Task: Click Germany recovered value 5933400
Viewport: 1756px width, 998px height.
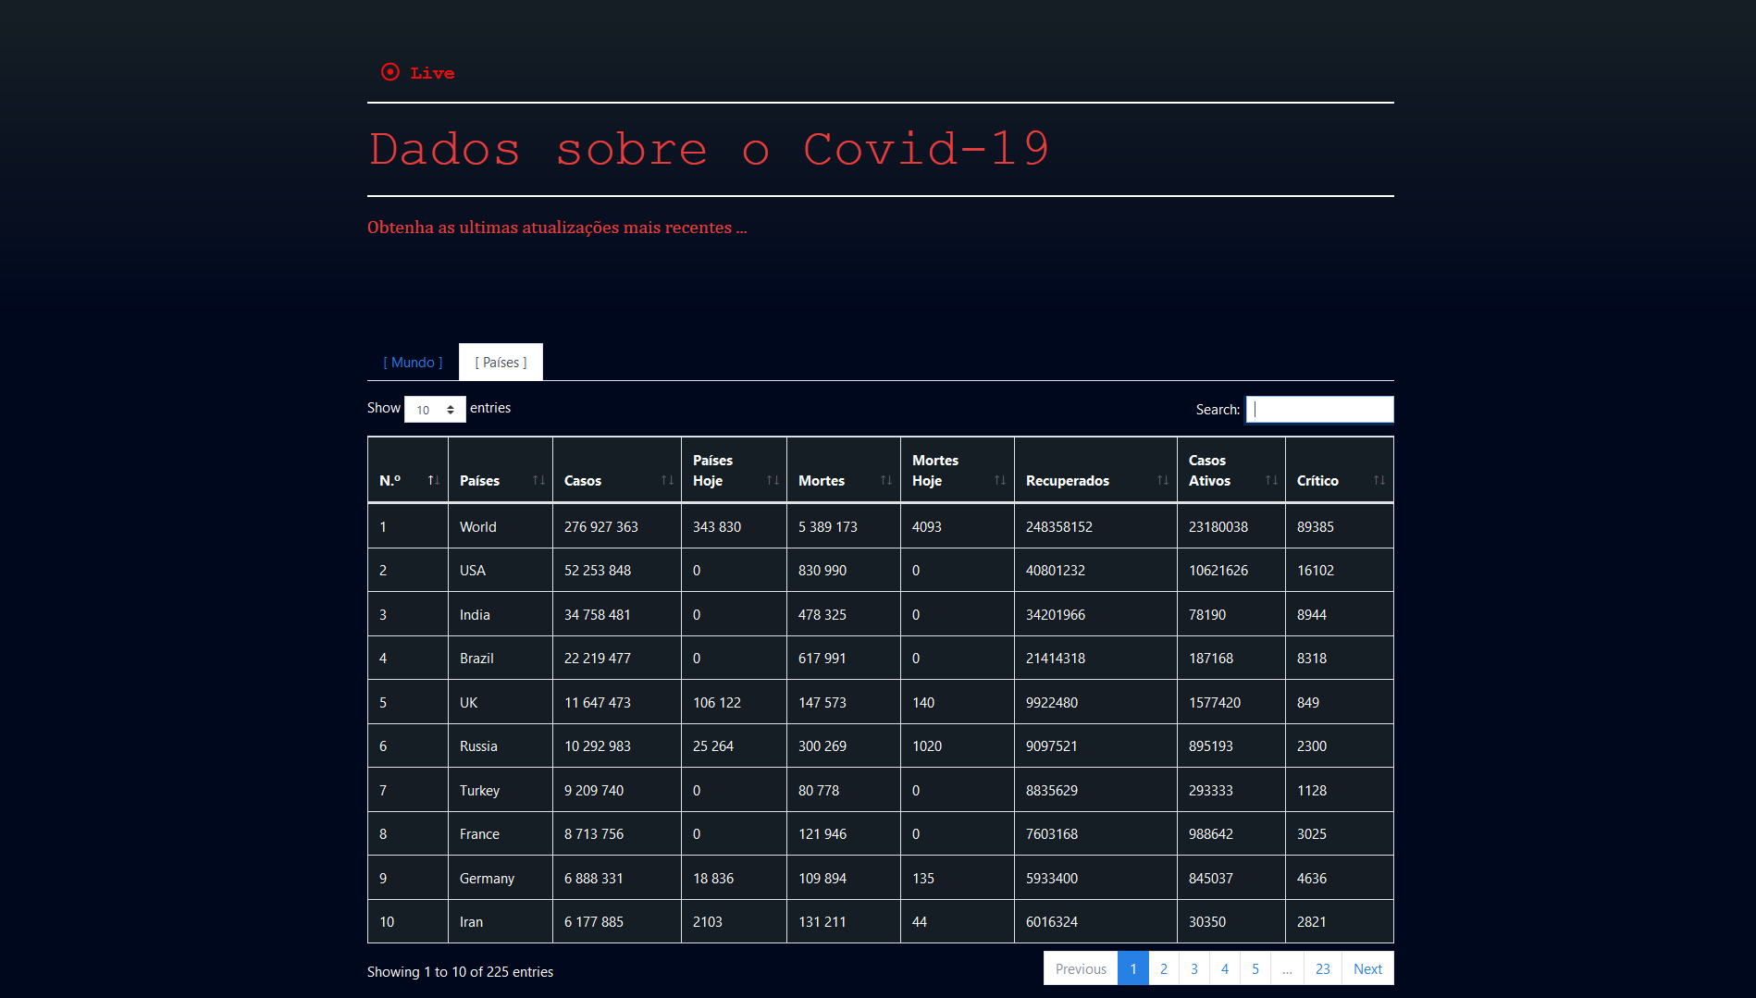Action: tap(1052, 878)
